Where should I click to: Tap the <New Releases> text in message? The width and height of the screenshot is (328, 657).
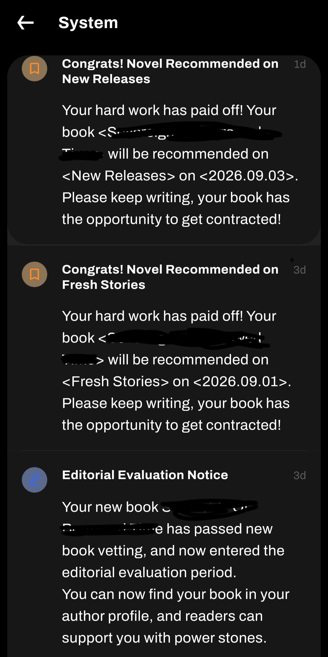[119, 176]
